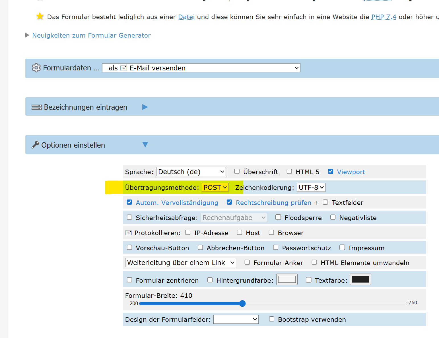439x338 pixels.
Task: Follow the Datei link
Action: 186,17
